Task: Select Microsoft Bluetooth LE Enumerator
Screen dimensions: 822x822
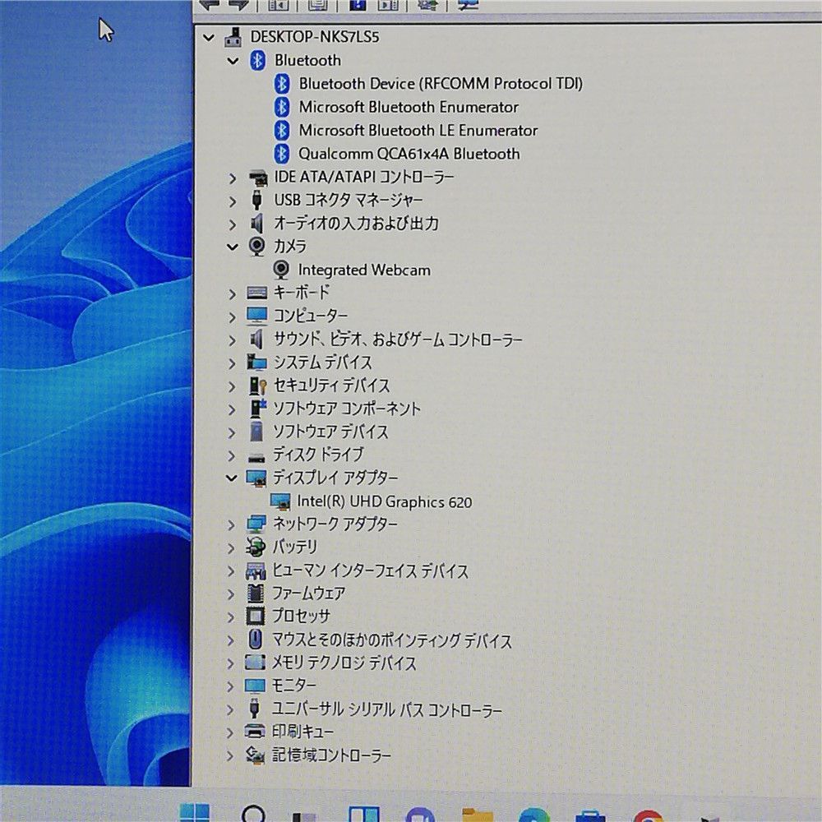Action: tap(418, 131)
